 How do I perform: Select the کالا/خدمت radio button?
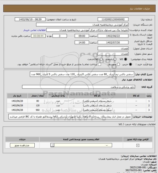[101, 59]
